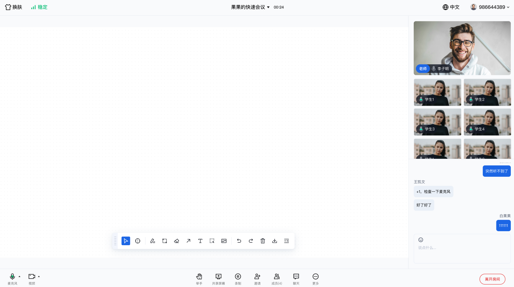The width and height of the screenshot is (514, 287).
Task: Select the pen drawing tool
Action: click(x=153, y=241)
